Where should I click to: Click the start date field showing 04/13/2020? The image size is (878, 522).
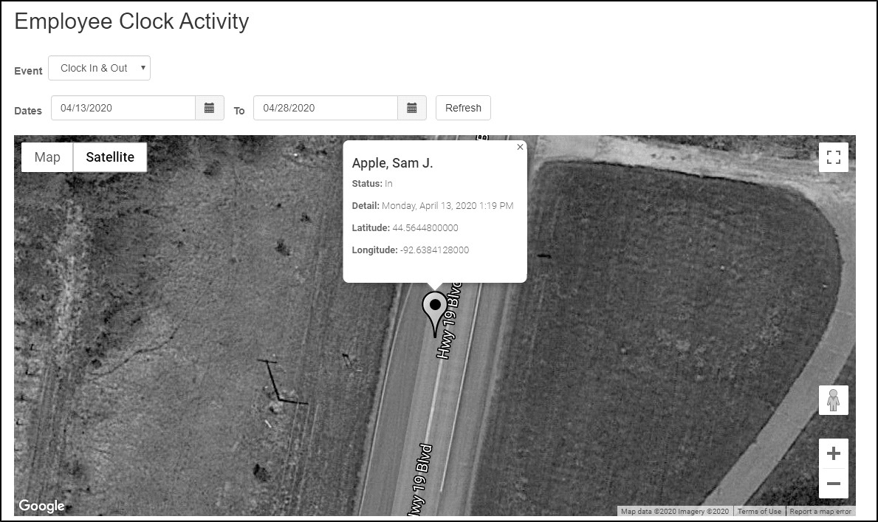123,108
